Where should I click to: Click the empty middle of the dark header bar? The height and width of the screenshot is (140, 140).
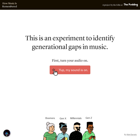tap(60, 5)
